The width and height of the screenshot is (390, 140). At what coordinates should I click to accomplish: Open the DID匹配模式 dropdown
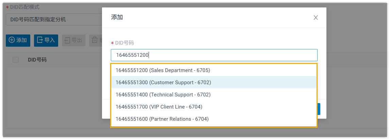54,19
